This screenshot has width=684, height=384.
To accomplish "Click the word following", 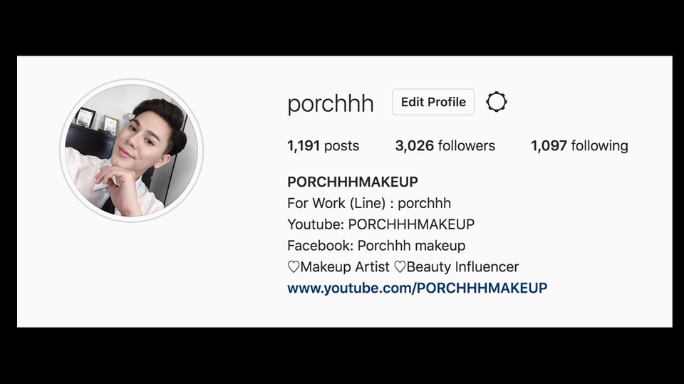I will pyautogui.click(x=600, y=146).
